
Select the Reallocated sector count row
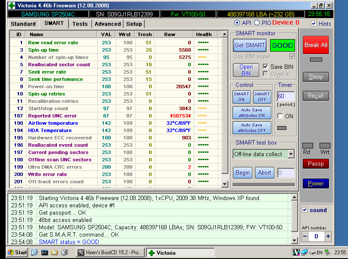click(x=115, y=65)
